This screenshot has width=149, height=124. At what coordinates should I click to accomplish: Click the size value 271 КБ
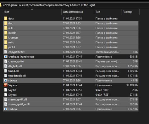click(x=134, y=95)
